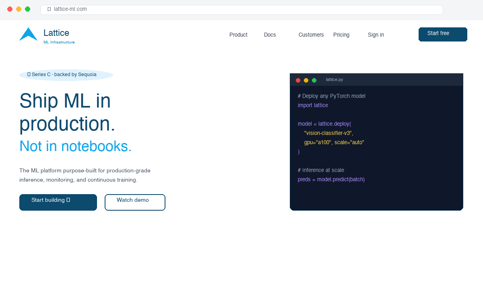Click the Start free button
This screenshot has width=483, height=290.
[x=443, y=34]
